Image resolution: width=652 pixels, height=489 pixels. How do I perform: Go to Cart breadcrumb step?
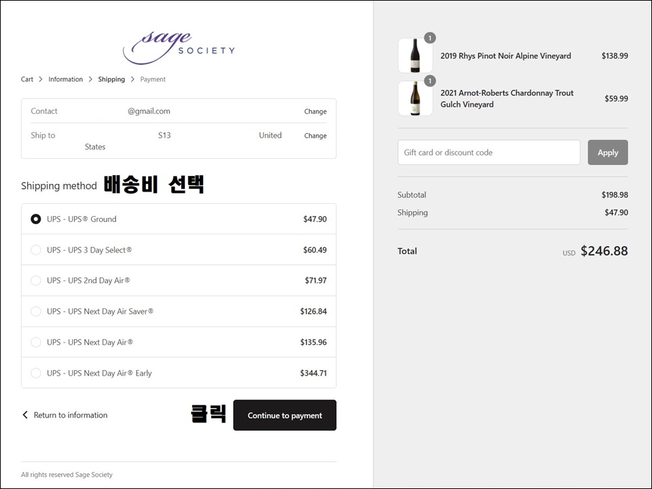[x=27, y=79]
